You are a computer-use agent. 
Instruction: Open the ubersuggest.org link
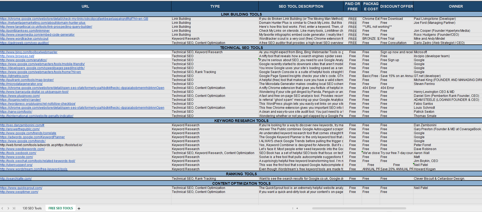[x=16, y=165]
